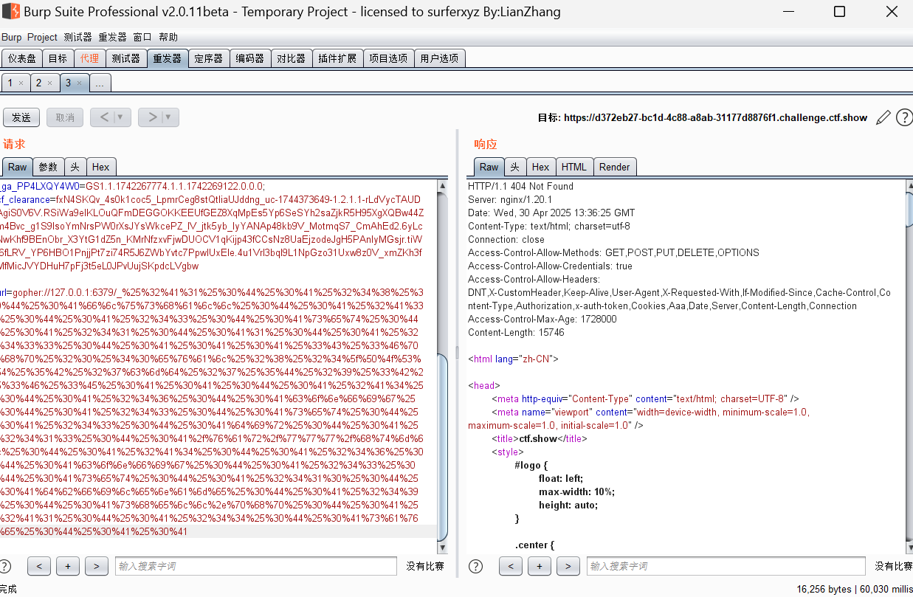Click request search next match button

pyautogui.click(x=96, y=566)
